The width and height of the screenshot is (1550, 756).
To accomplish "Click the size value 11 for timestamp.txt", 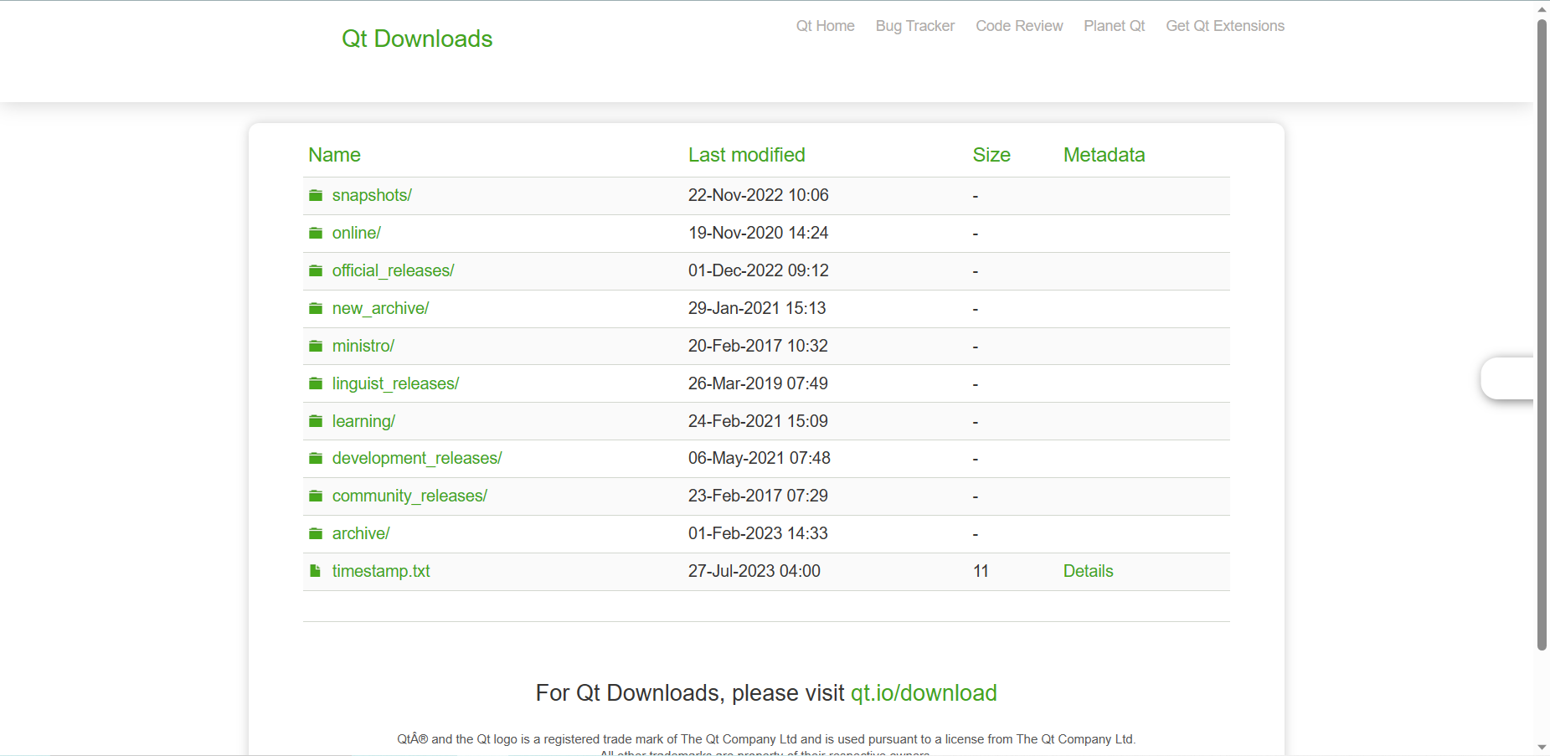I will 981,571.
